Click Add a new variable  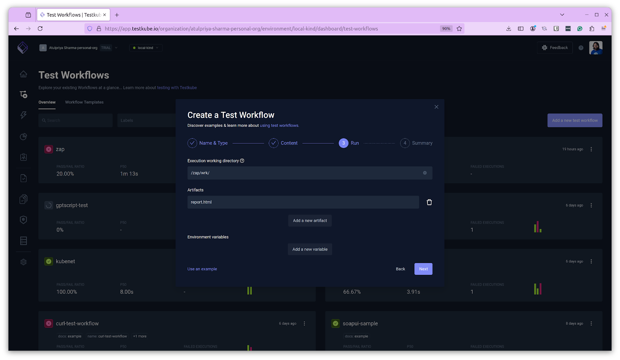click(x=310, y=249)
